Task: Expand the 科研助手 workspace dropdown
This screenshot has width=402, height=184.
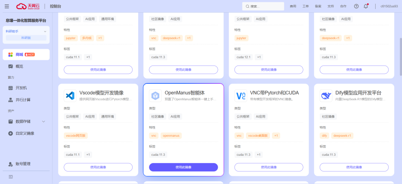Action: [45, 31]
